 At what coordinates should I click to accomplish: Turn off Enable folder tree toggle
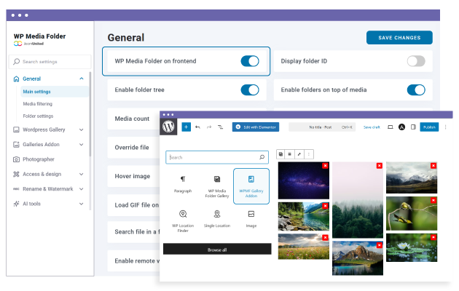coord(249,89)
